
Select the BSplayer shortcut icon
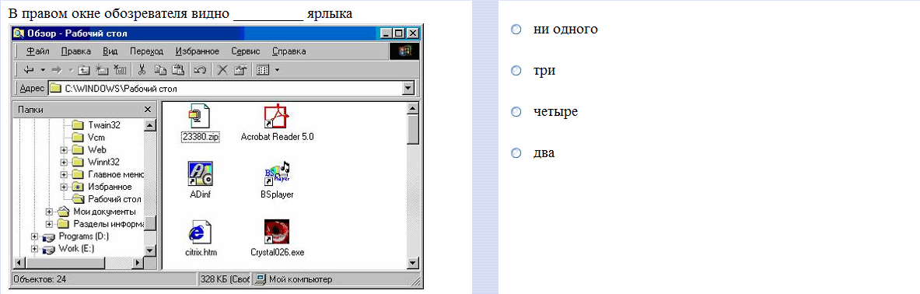pos(278,174)
